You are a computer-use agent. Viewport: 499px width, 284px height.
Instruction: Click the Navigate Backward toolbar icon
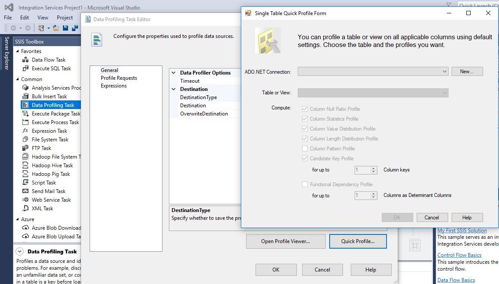pos(13,28)
